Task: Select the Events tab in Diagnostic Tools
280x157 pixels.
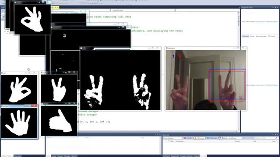Action: (x=252, y=36)
